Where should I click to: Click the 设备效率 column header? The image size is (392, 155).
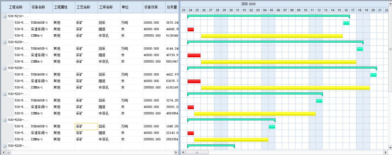153,7
